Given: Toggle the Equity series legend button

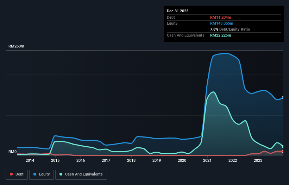Looking at the screenshot, I should [x=42, y=174].
